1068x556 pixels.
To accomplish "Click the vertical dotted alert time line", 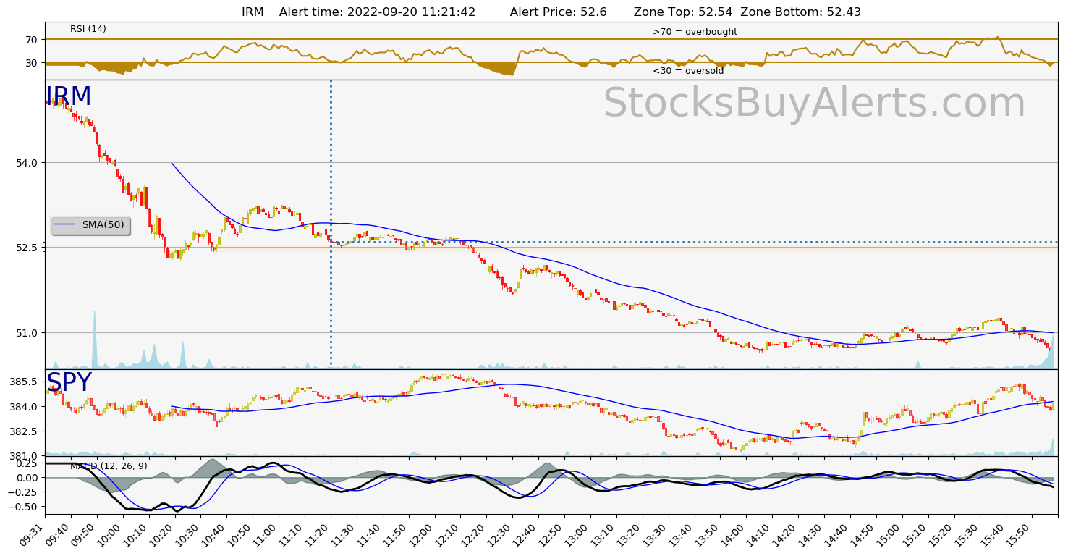I will (x=331, y=223).
